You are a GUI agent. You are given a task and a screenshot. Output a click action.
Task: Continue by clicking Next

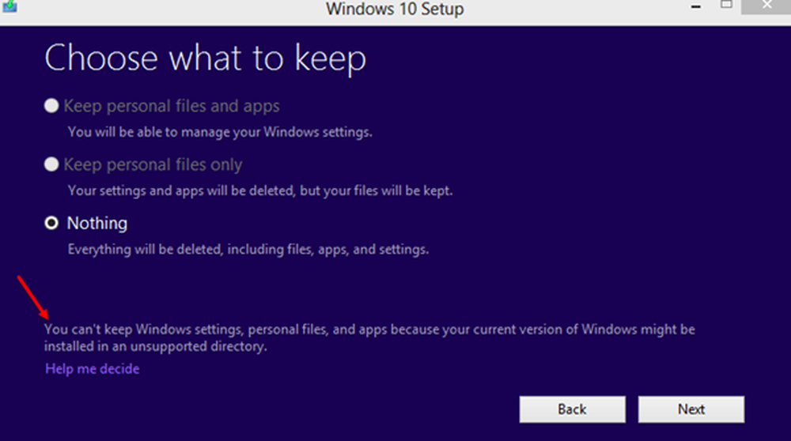pyautogui.click(x=691, y=409)
